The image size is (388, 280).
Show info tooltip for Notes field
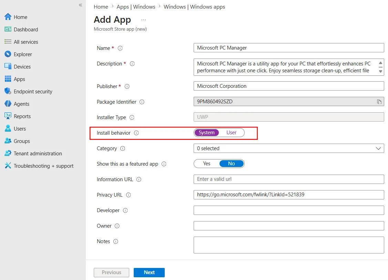click(115, 241)
